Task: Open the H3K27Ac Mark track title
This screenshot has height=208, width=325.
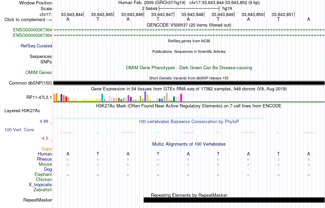Action: [x=189, y=106]
